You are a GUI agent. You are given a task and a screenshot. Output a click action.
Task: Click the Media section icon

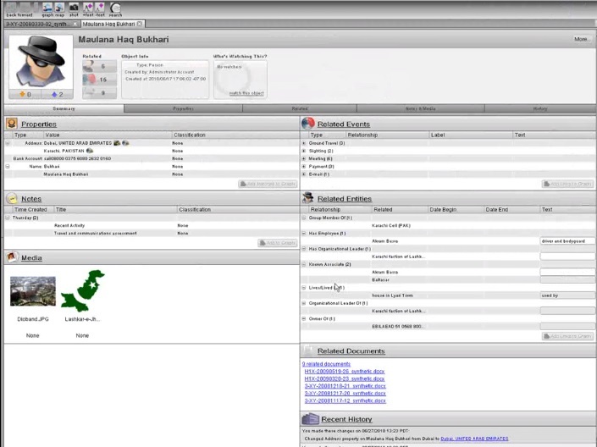(x=12, y=257)
